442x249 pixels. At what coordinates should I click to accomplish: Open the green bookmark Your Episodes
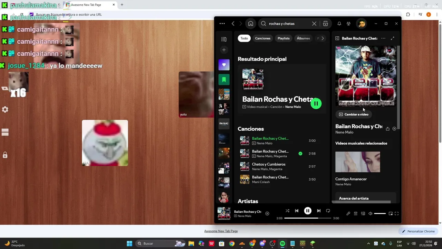(224, 80)
